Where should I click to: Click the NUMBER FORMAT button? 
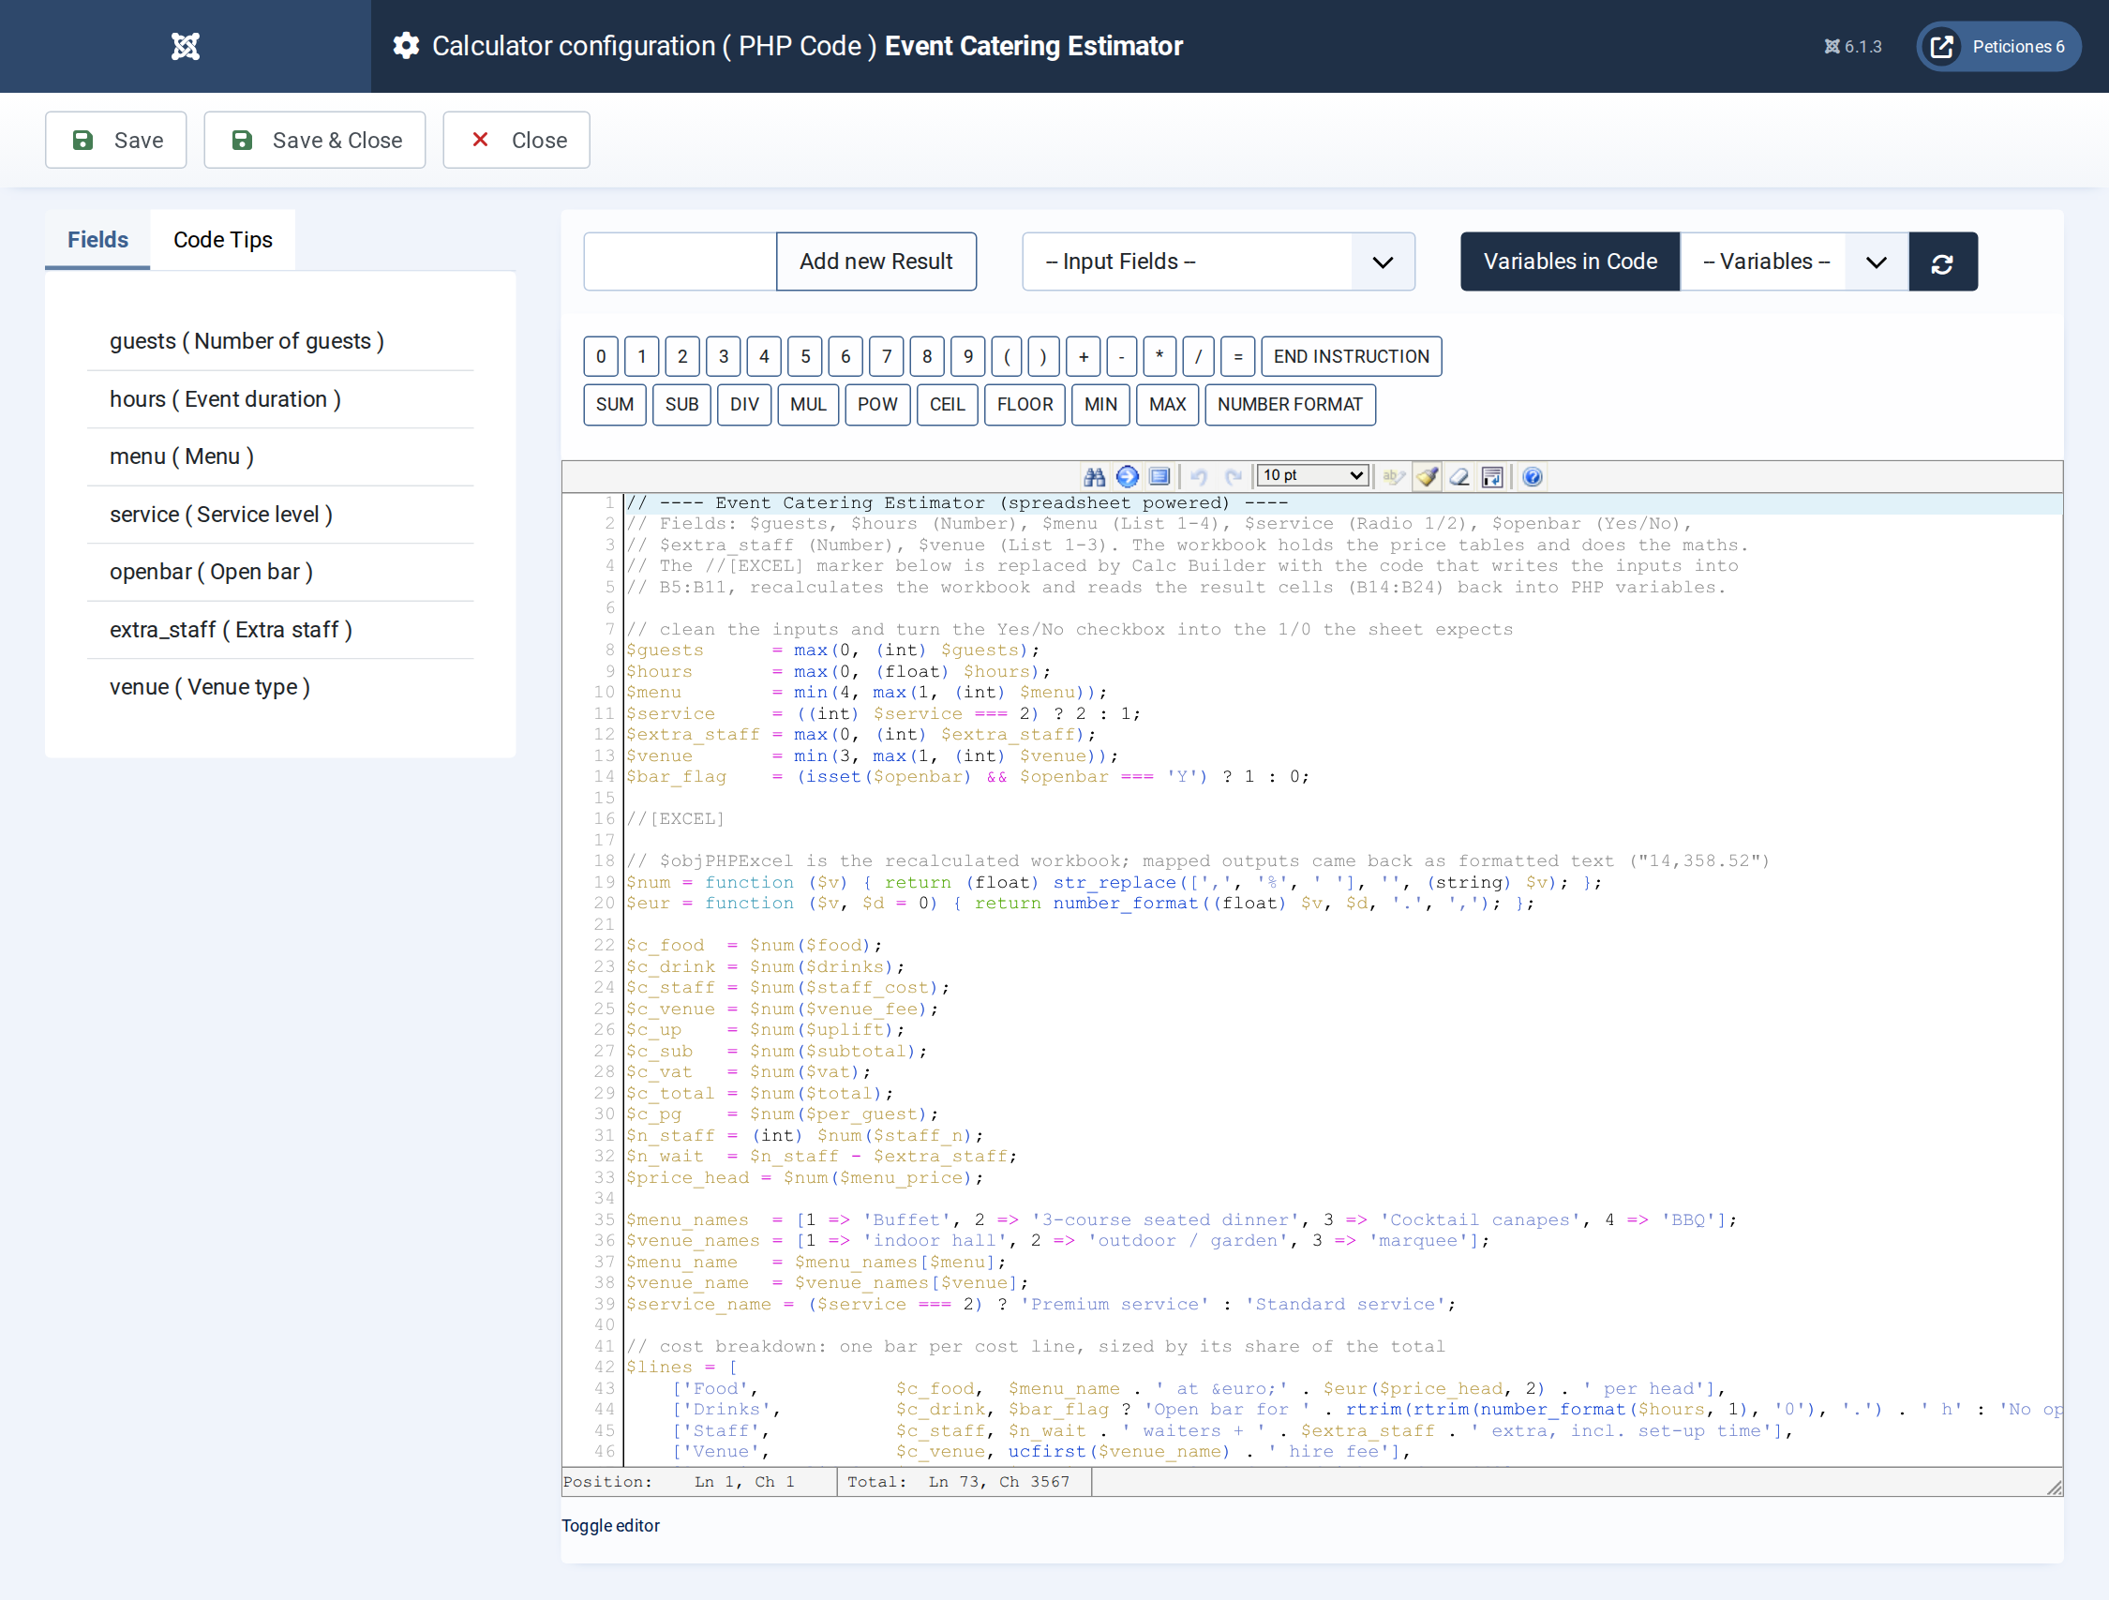coord(1290,404)
